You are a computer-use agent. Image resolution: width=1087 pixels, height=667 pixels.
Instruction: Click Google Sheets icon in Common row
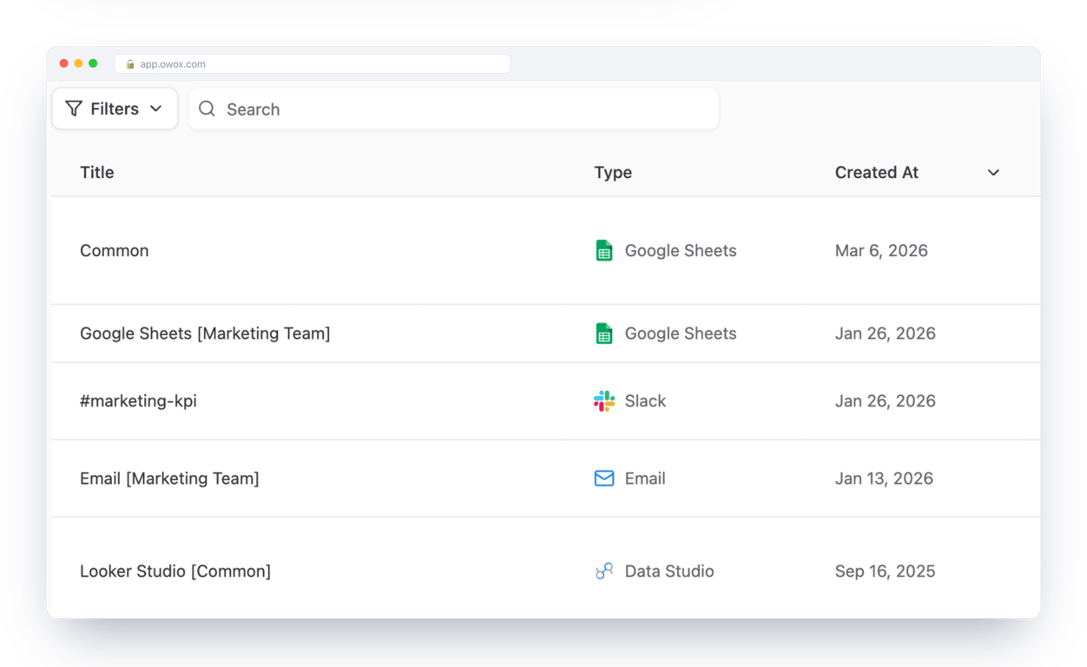point(604,250)
